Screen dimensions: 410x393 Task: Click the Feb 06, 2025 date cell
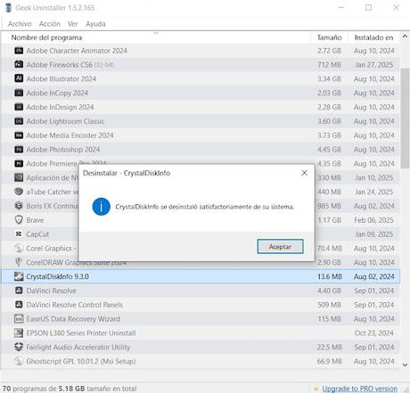(373, 220)
